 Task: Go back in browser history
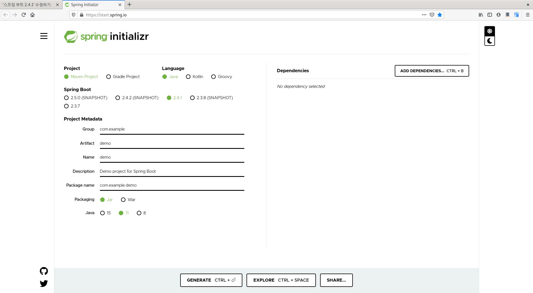6,15
